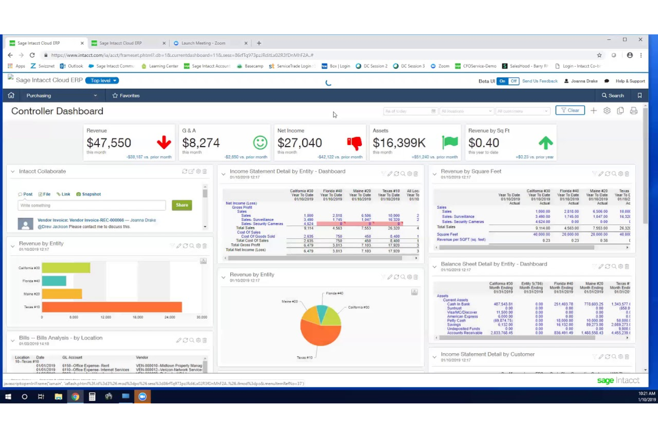This screenshot has width=658, height=438.
Task: Edit the Revenue by Square Feet report
Action: pos(601,174)
